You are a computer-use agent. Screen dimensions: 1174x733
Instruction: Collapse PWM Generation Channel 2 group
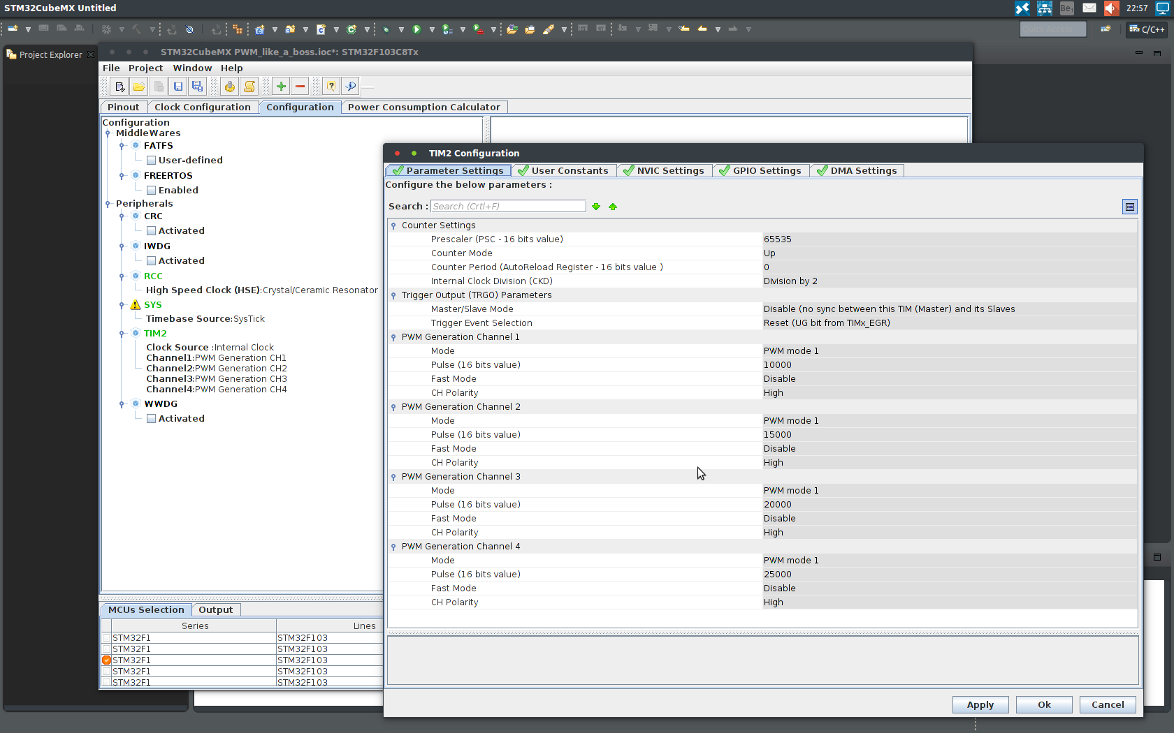click(393, 407)
